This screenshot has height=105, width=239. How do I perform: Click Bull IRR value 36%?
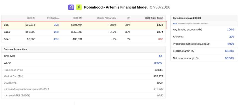128,25
